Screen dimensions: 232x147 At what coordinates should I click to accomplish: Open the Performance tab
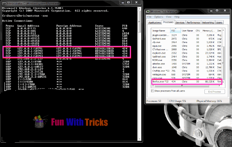pyautogui.click(x=193, y=22)
